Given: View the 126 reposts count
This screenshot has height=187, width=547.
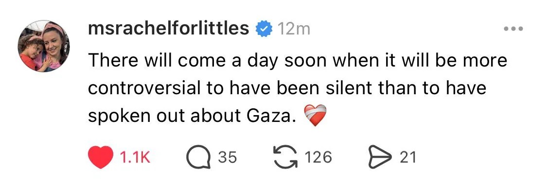Looking at the screenshot, I should (x=318, y=158).
